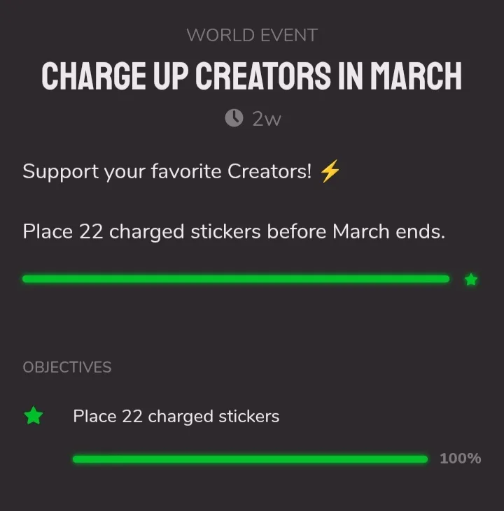Click the 100% completion label
Viewport: 504px width, 511px height.
pyautogui.click(x=460, y=459)
